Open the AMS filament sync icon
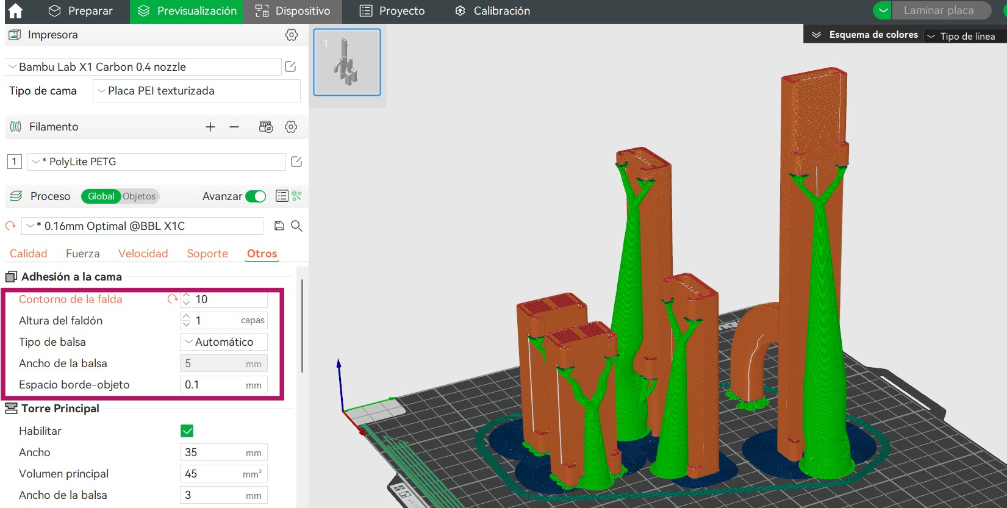Screen dimensions: 1007x508 pyautogui.click(x=266, y=127)
